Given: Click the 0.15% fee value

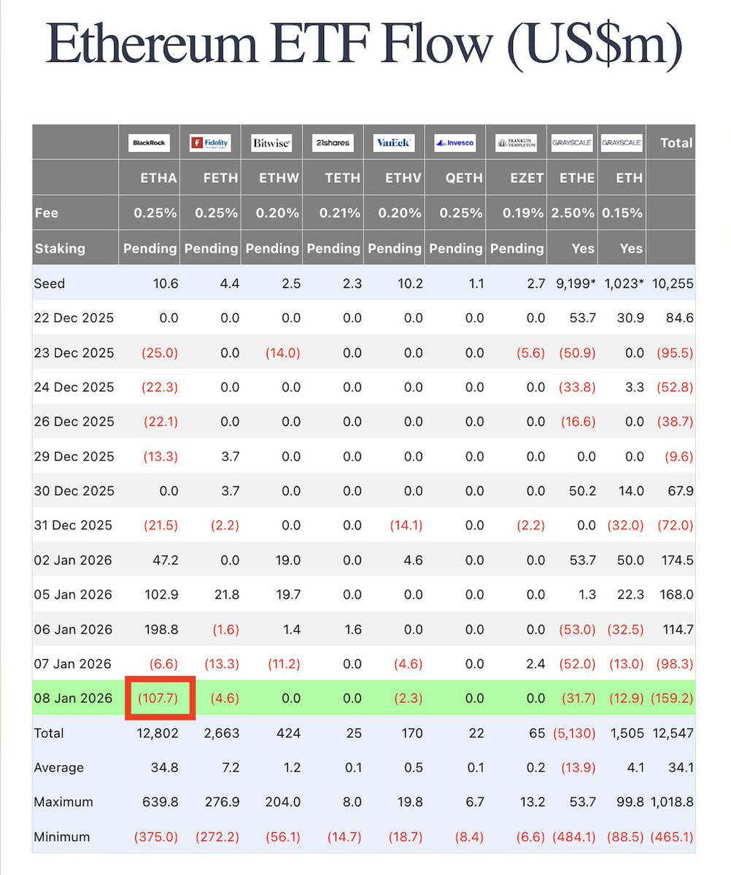Looking at the screenshot, I should 622,212.
